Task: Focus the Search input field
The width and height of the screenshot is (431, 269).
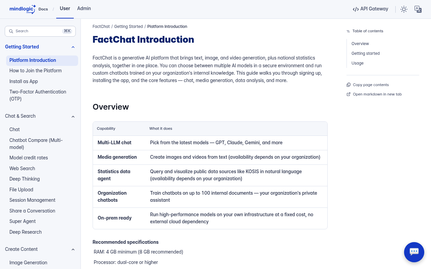Action: pos(40,31)
